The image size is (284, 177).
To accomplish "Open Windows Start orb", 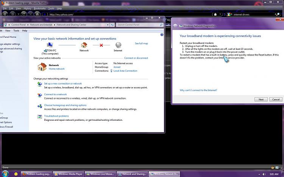I will tap(5, 174).
